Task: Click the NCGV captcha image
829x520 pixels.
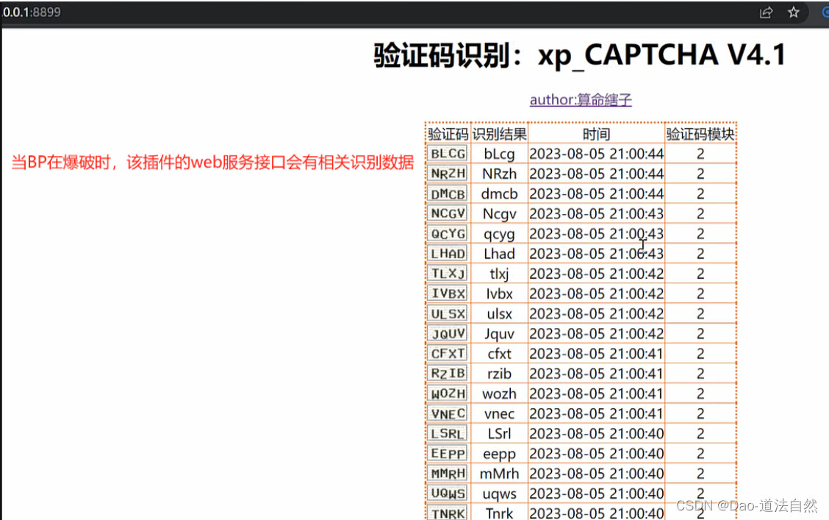Action: click(x=448, y=213)
